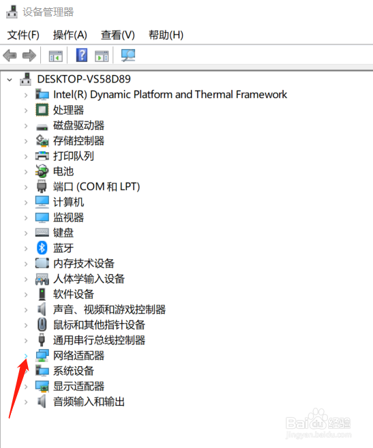Viewport: 373px width, 448px height.
Task: Click the 人体学输入设备 icon
Action: click(42, 279)
